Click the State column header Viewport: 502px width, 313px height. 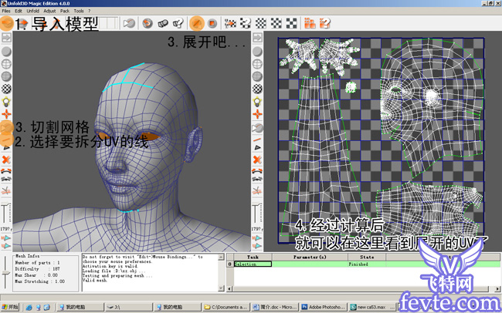click(367, 257)
